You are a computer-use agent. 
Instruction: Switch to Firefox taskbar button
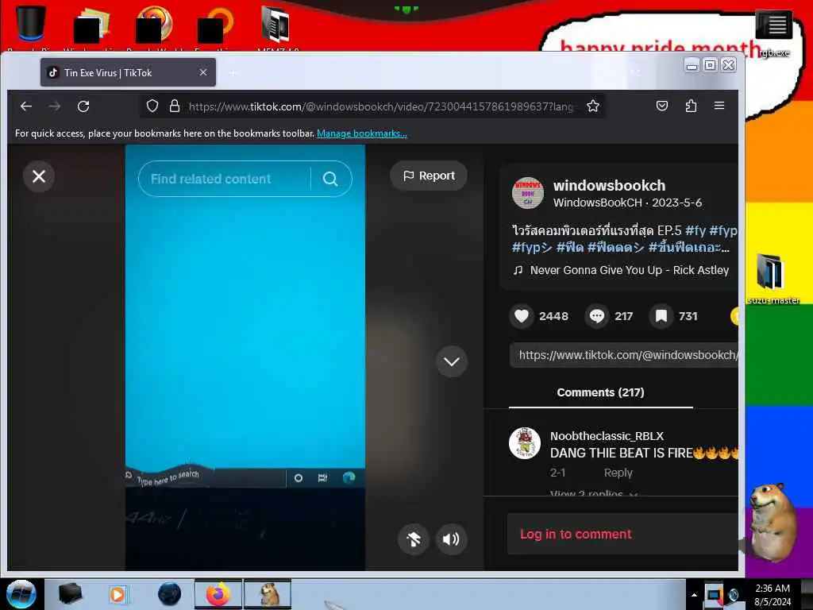tap(218, 594)
